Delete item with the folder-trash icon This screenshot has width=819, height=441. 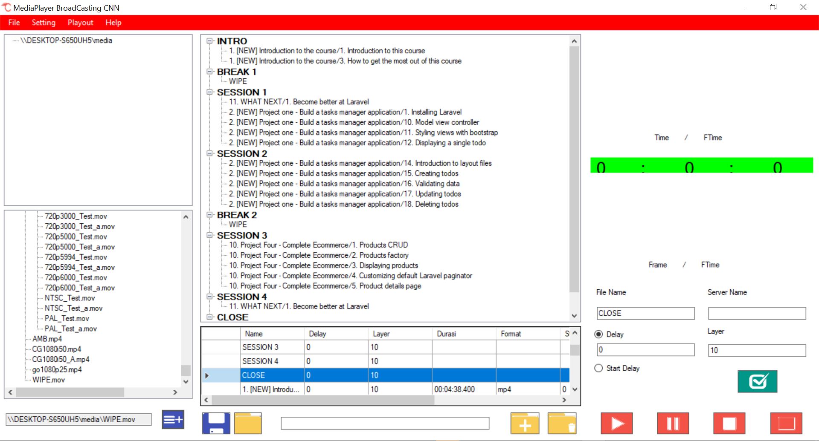pos(562,423)
